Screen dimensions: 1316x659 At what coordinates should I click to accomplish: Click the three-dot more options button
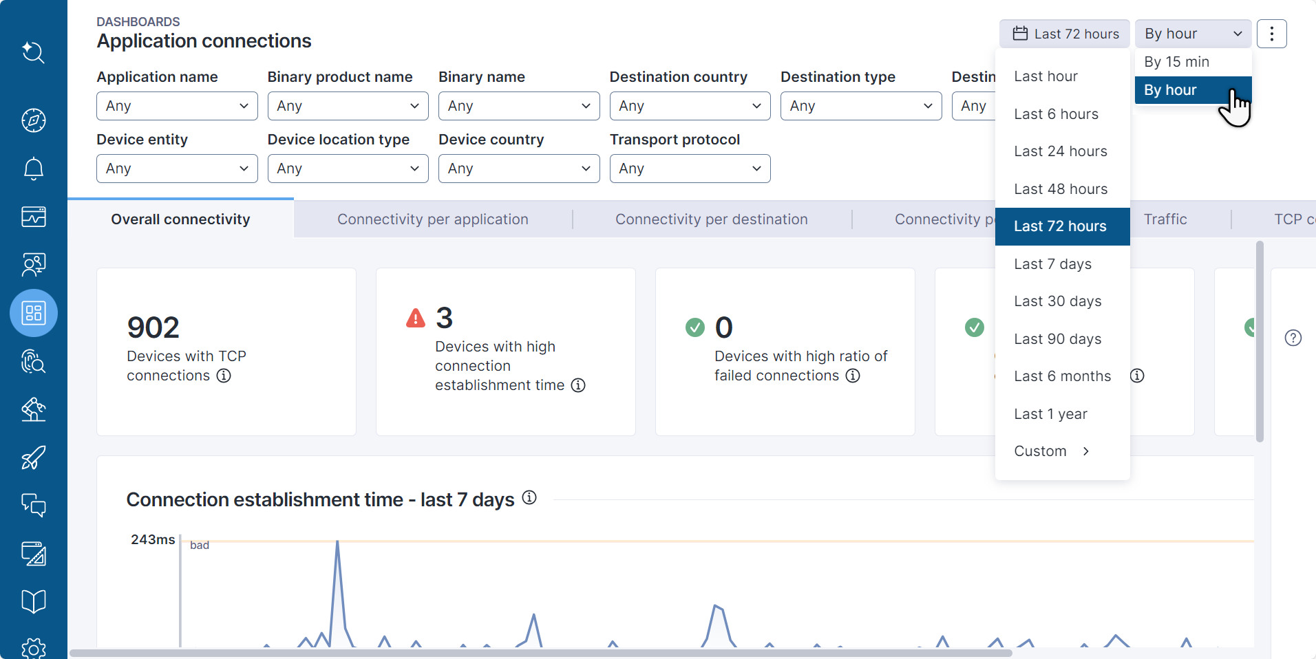(1271, 34)
